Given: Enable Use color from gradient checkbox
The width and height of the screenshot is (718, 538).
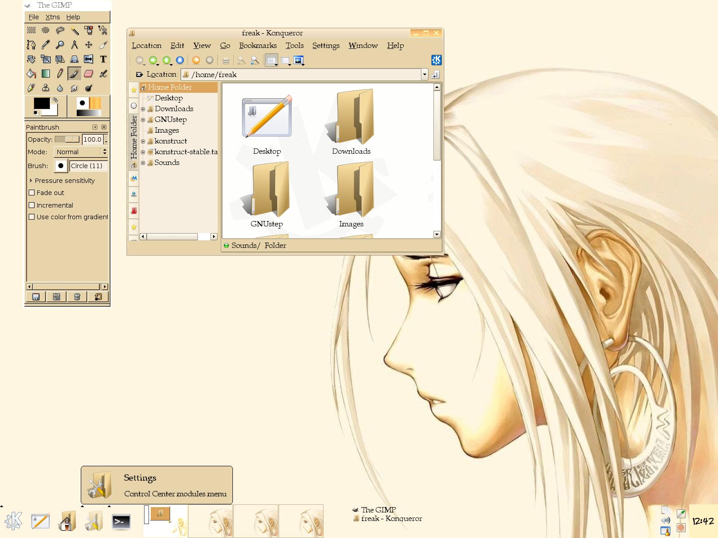Looking at the screenshot, I should coord(32,217).
